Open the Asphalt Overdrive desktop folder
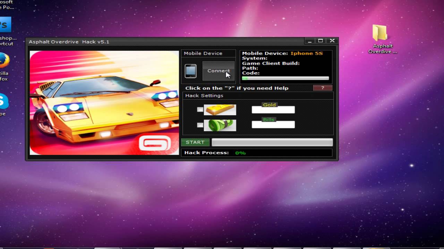Image resolution: width=444 pixels, height=249 pixels. coord(382,39)
